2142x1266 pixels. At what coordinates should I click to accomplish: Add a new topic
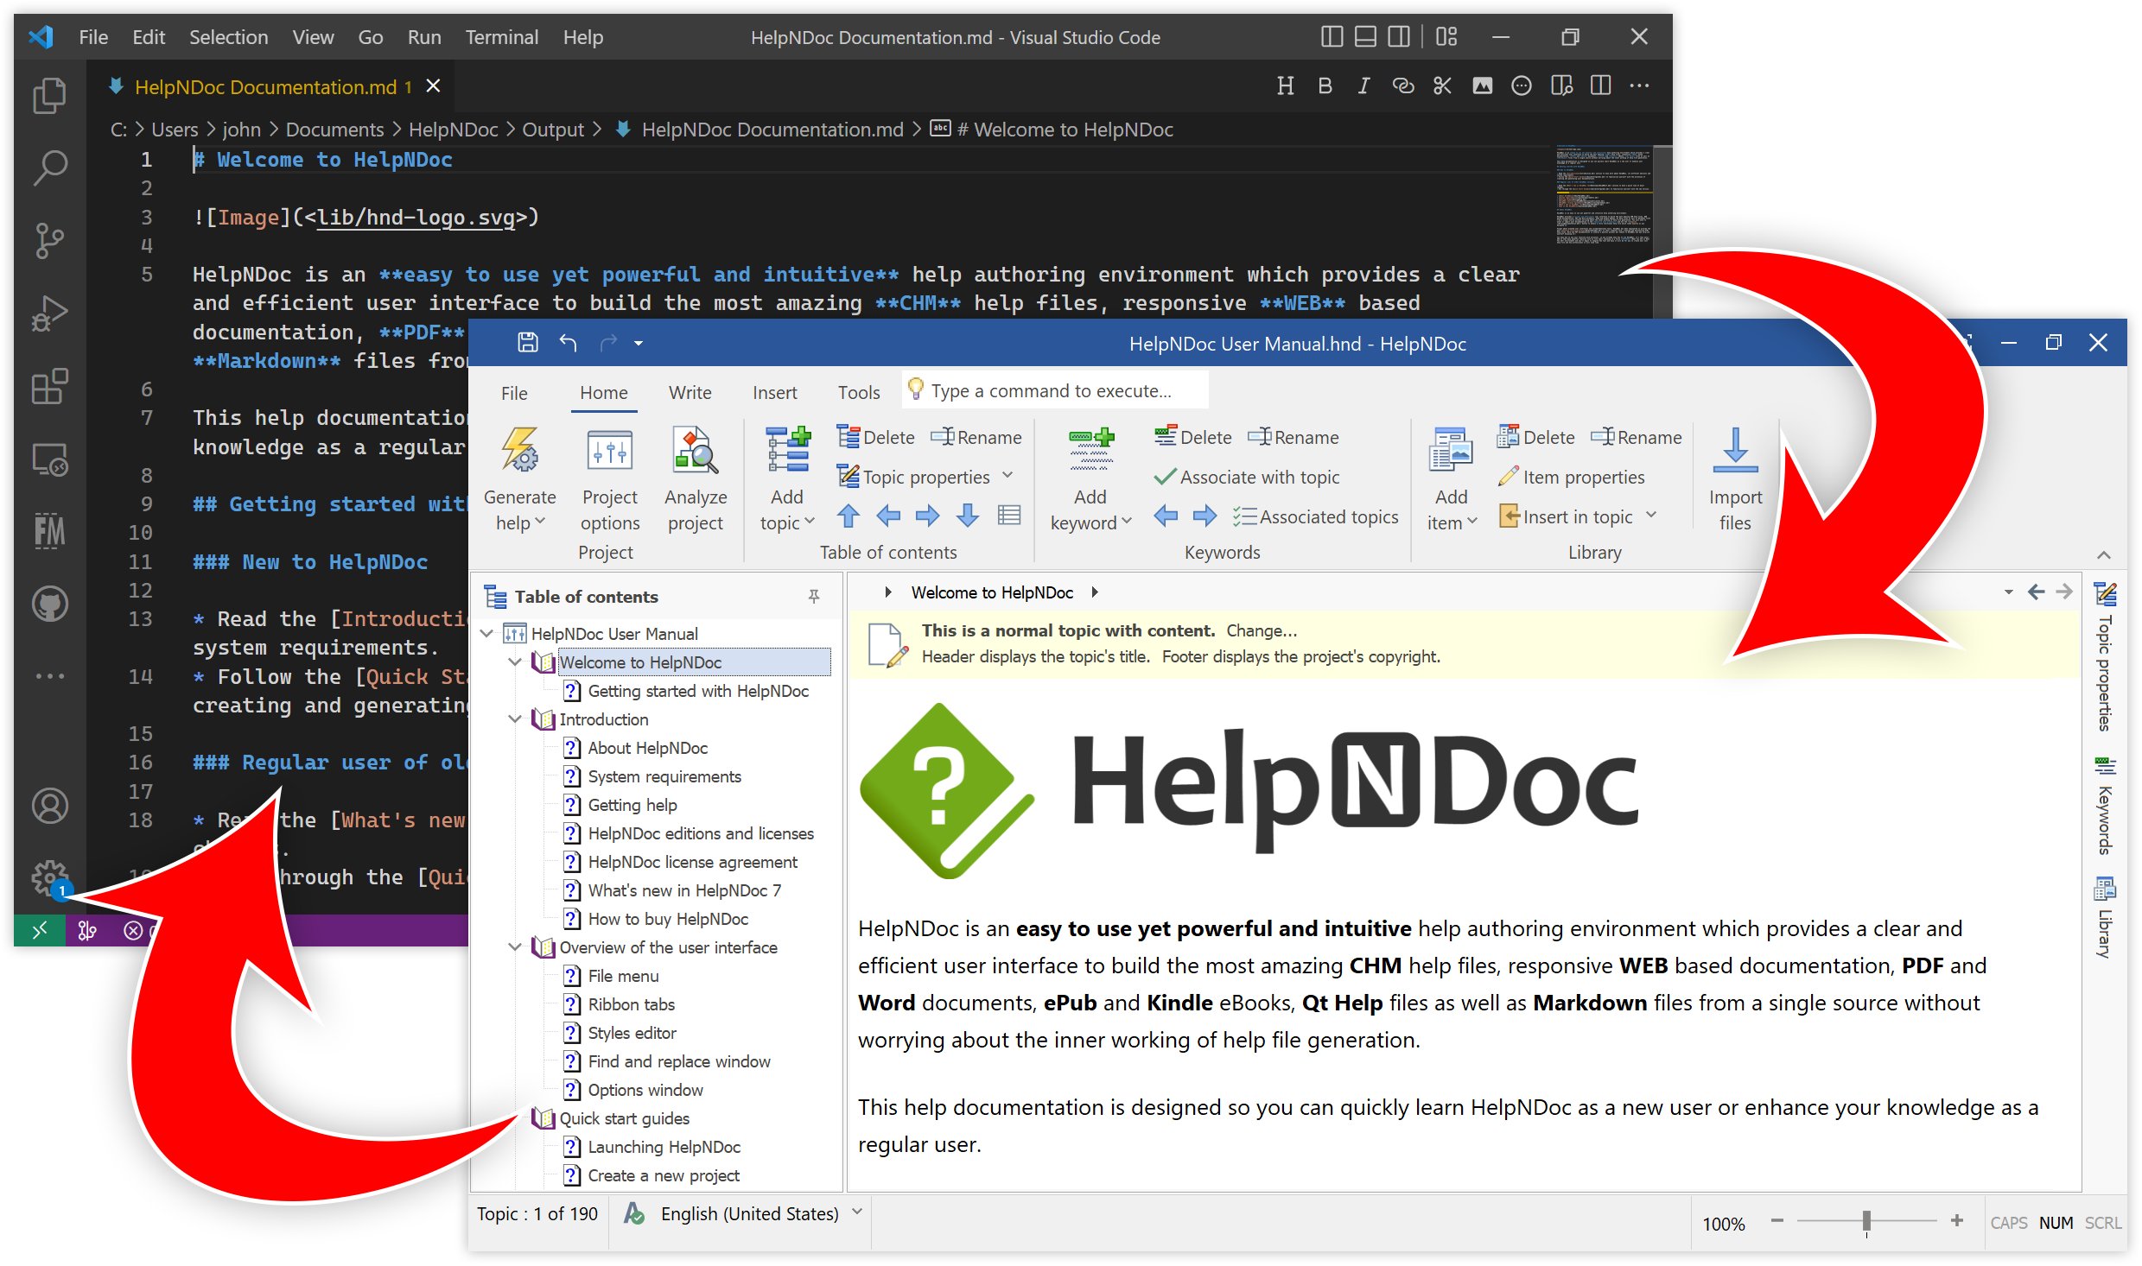[x=785, y=475]
